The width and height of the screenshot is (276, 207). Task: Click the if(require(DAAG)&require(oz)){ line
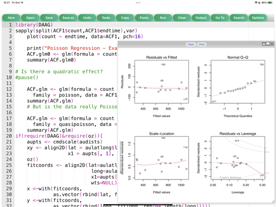tap(59, 136)
